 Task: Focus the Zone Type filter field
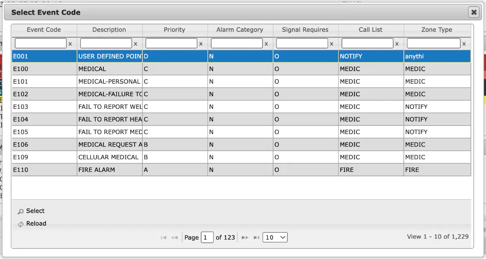click(433, 43)
